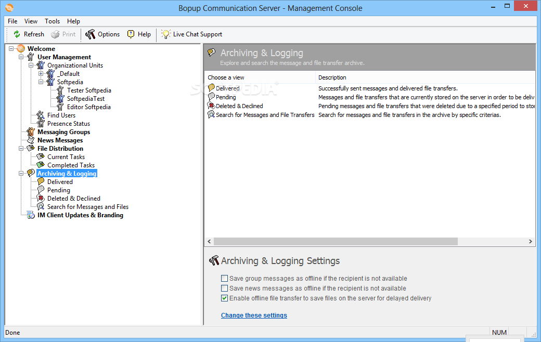The width and height of the screenshot is (541, 342).
Task: Click the Delivered icon in view list
Action: (212, 88)
